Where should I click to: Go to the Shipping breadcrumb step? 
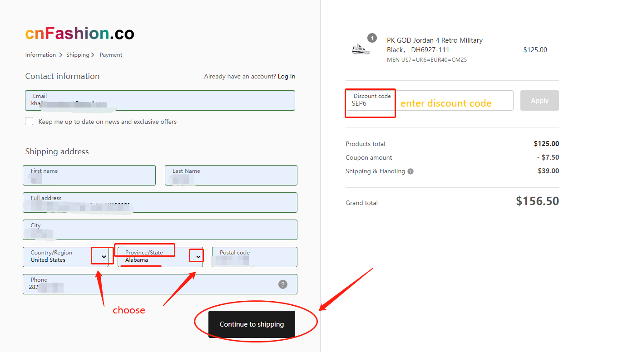click(78, 55)
